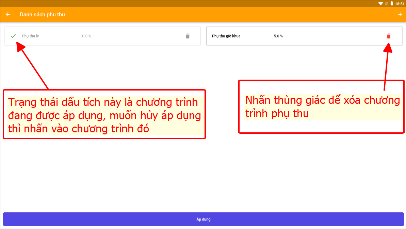
Task: Go back using the header arrow
Action: click(x=8, y=15)
